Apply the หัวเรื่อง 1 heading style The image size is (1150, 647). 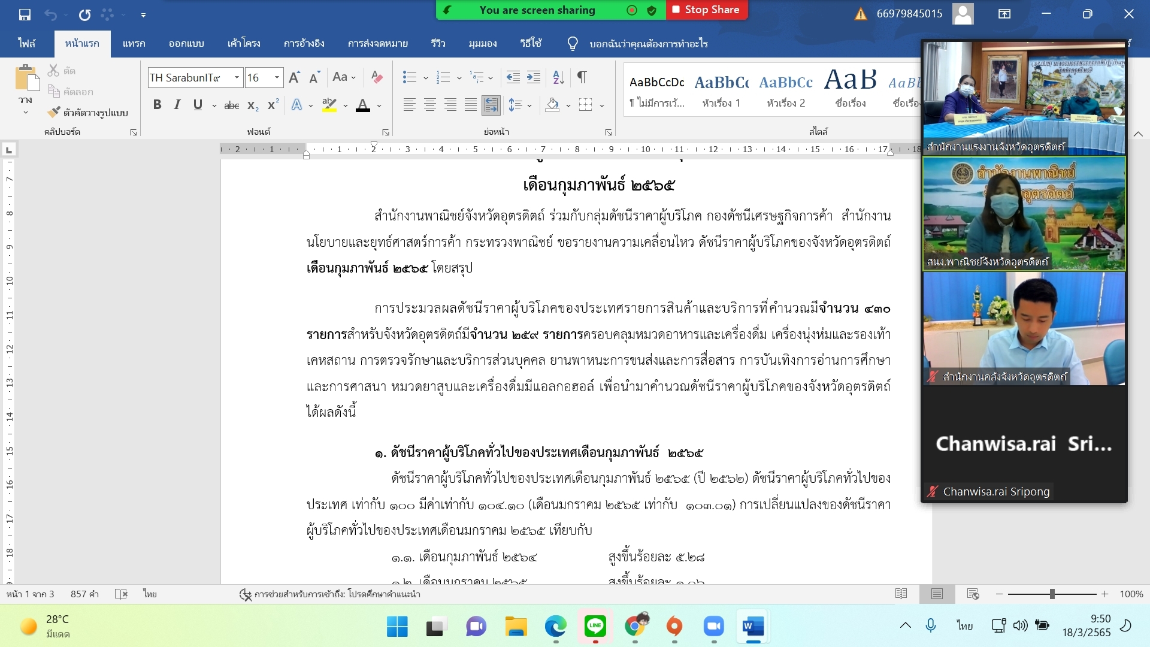721,90
